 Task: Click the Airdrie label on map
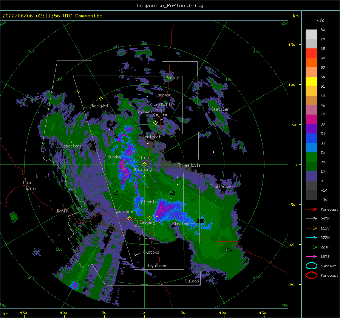pos(149,202)
